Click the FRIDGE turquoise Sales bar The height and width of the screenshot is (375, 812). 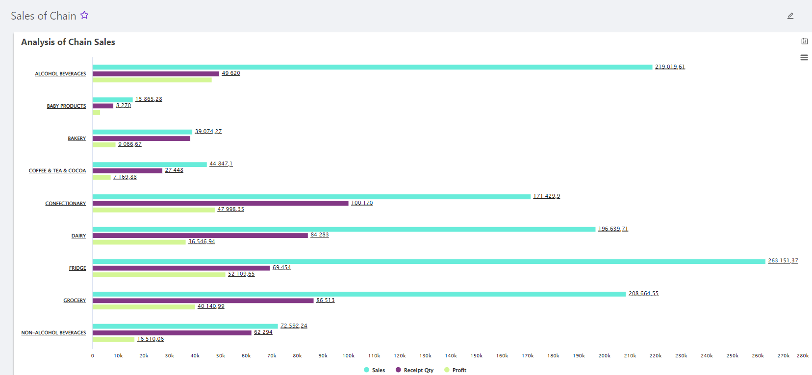click(x=429, y=261)
